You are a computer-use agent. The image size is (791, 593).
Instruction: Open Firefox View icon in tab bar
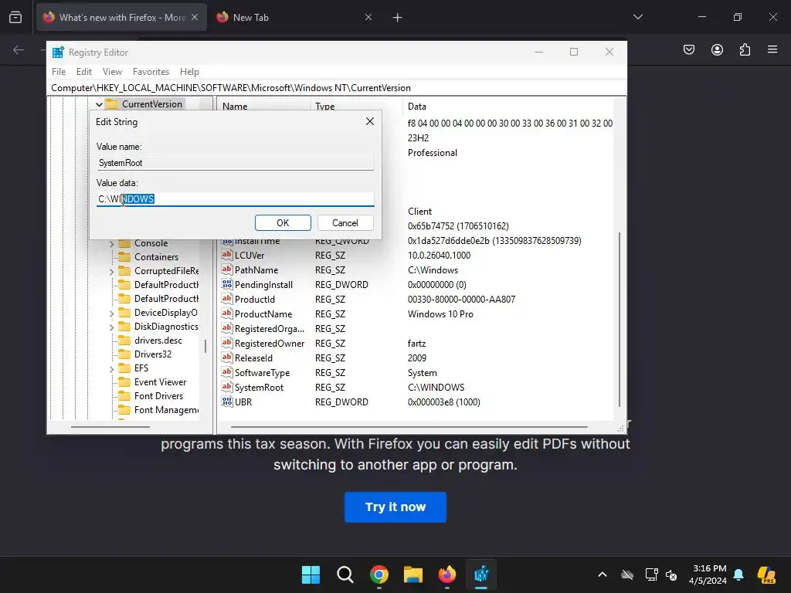point(15,18)
